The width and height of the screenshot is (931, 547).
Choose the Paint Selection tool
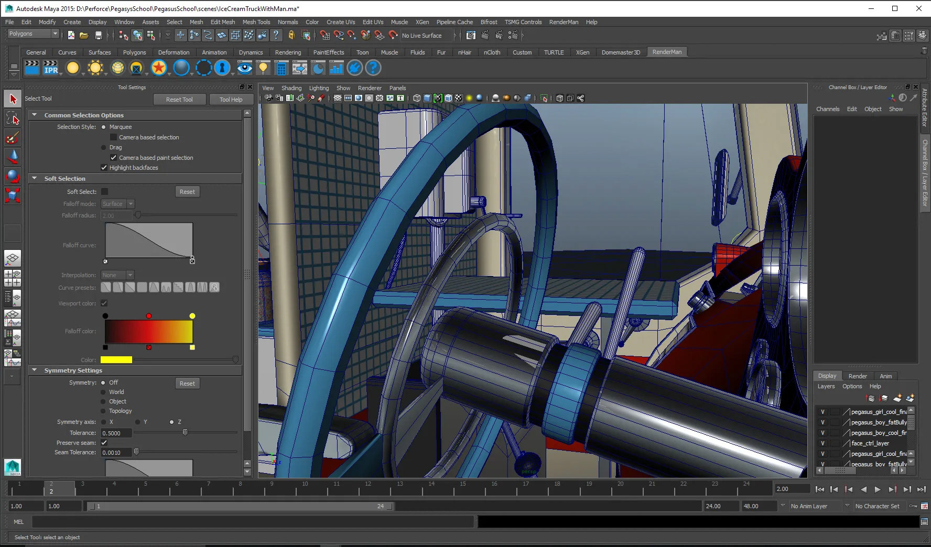click(x=13, y=138)
